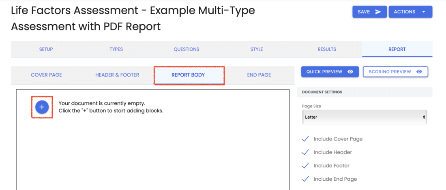
Task: Click the eye icon in Quick Preview
Action: pos(350,72)
